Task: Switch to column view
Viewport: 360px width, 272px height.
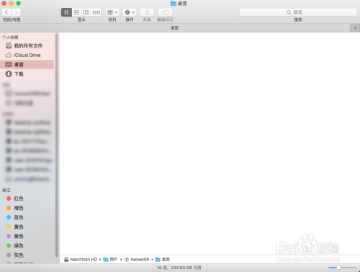Action: pos(86,12)
